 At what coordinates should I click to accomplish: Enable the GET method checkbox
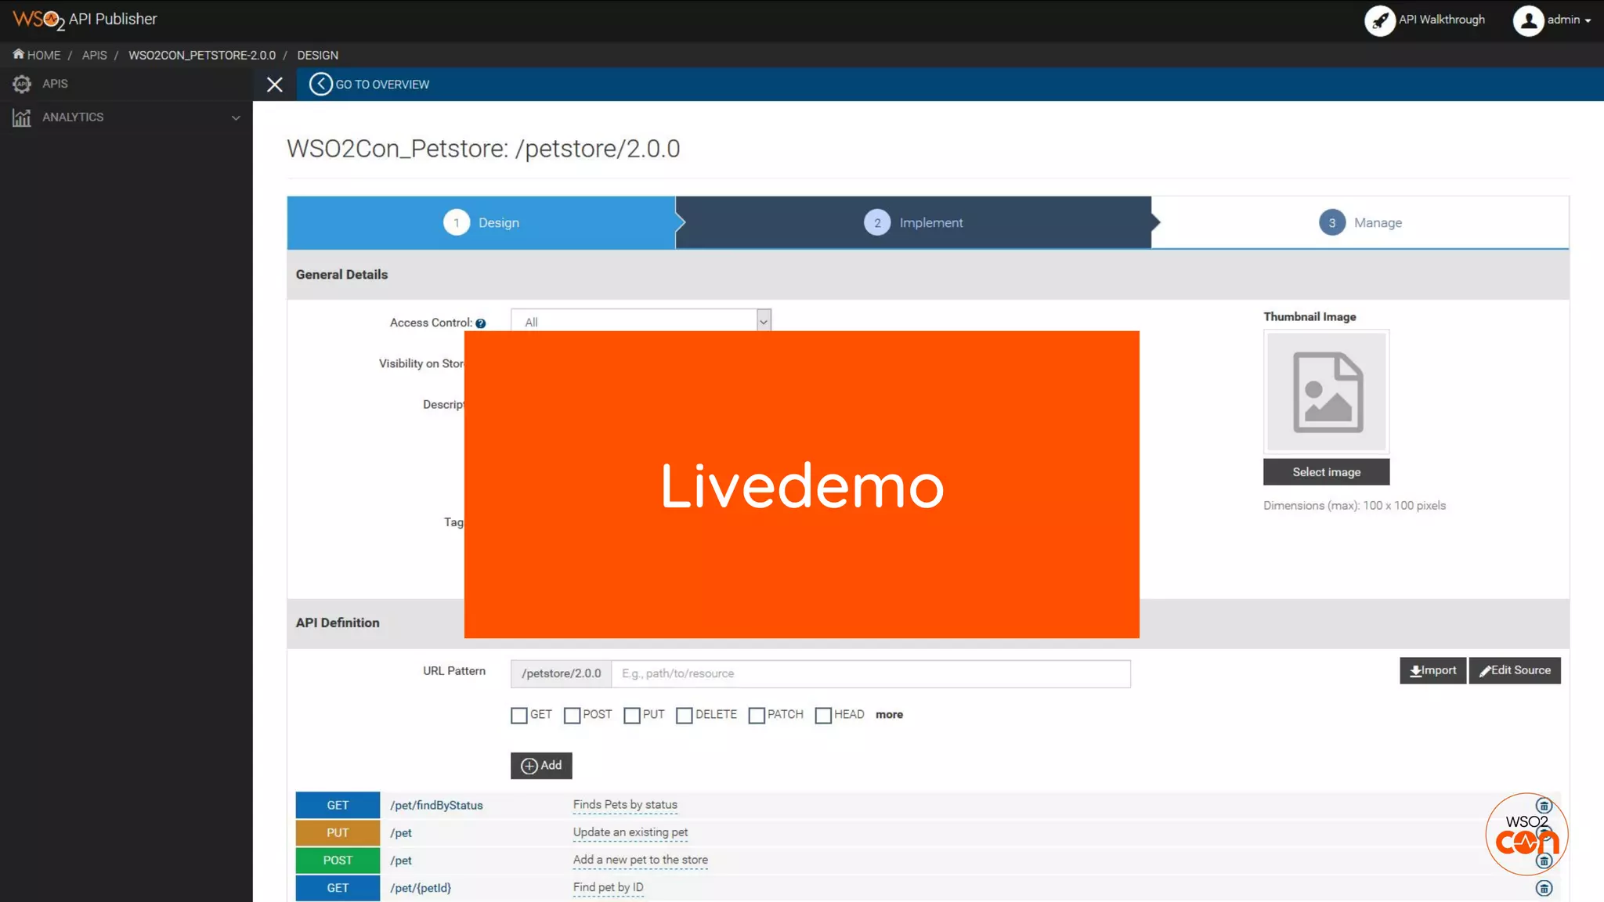519,716
